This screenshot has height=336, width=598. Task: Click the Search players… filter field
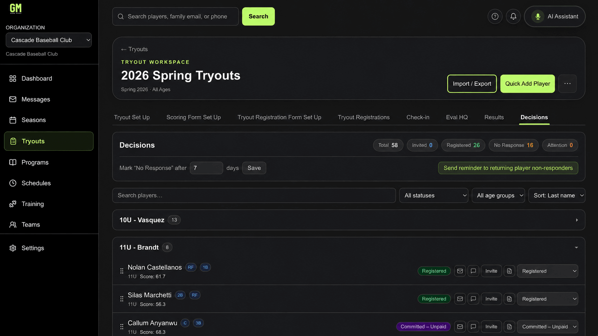pyautogui.click(x=254, y=195)
